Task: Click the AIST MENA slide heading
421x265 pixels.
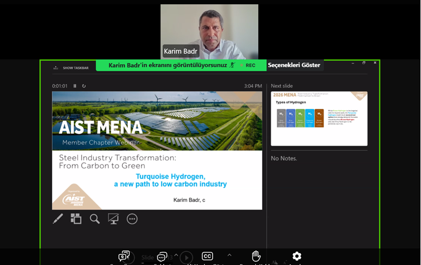Action: [101, 127]
